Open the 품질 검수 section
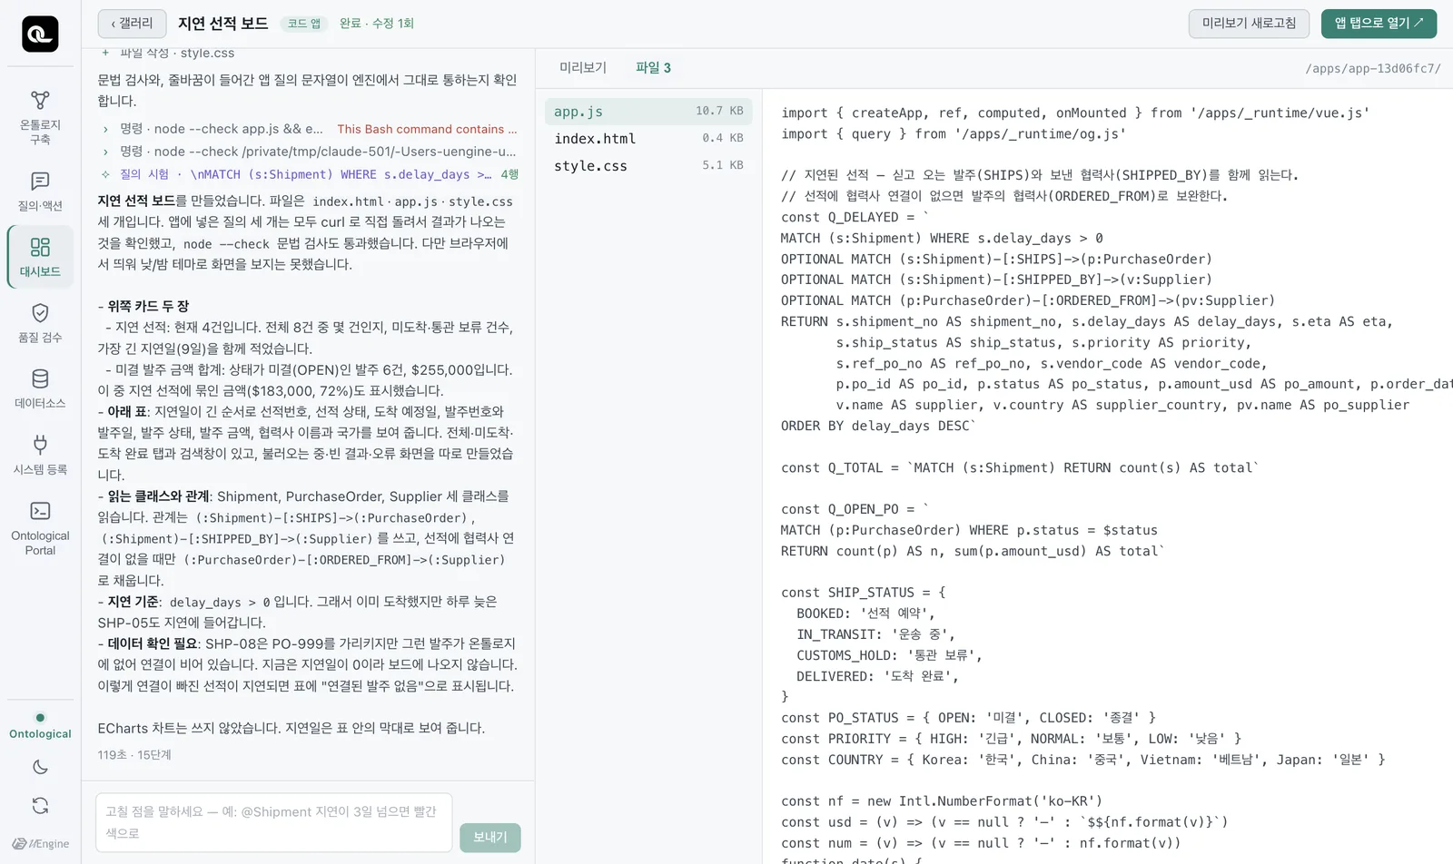1453x864 pixels. click(x=40, y=323)
